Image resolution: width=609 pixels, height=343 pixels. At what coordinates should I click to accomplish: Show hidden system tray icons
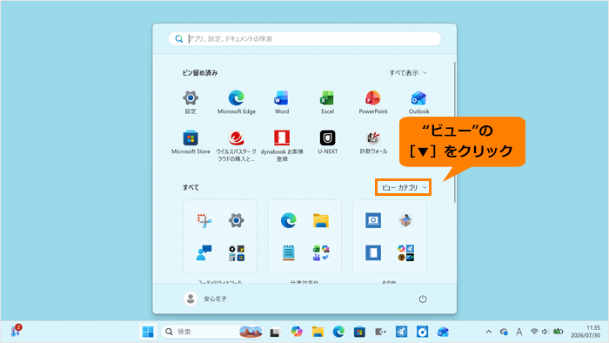point(489,332)
